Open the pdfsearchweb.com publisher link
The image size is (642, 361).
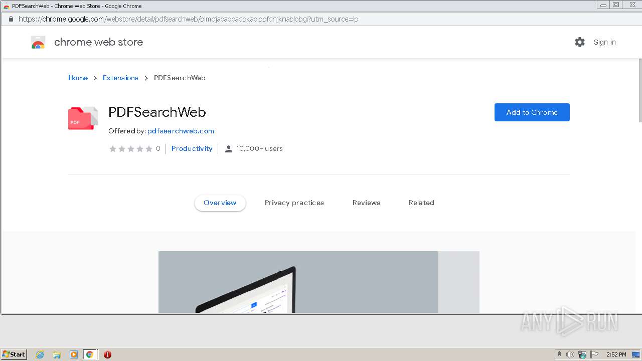point(181,131)
